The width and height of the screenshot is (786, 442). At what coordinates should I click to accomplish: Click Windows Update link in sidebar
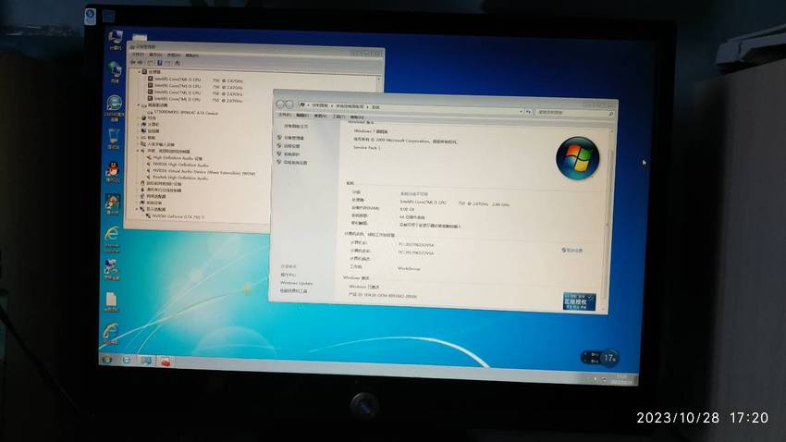pyautogui.click(x=296, y=283)
